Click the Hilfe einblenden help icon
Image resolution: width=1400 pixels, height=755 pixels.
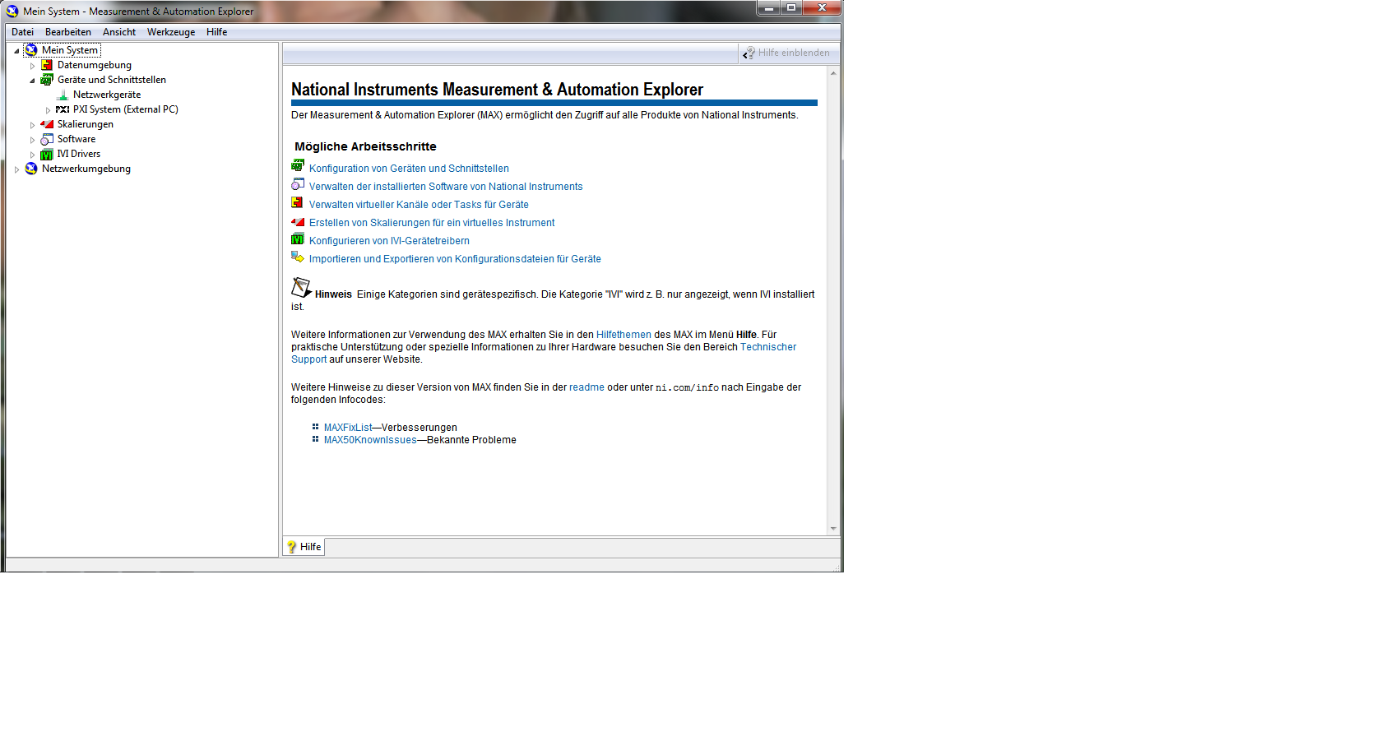pos(749,53)
